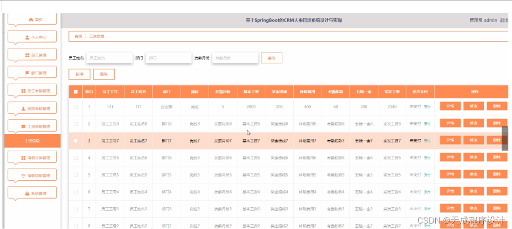Click 修改 for row 1 (111)
This screenshot has width=512, height=229.
point(474,106)
